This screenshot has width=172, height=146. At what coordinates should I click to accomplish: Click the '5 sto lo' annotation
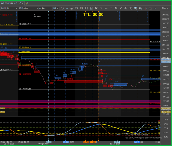pyautogui.click(x=53, y=80)
